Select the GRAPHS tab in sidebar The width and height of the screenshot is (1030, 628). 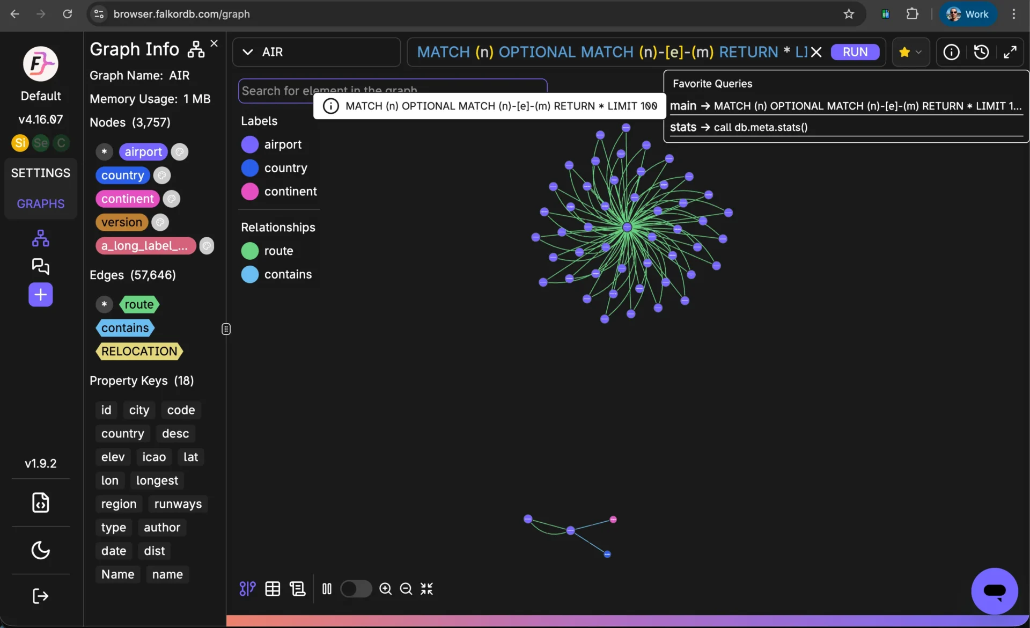(40, 203)
